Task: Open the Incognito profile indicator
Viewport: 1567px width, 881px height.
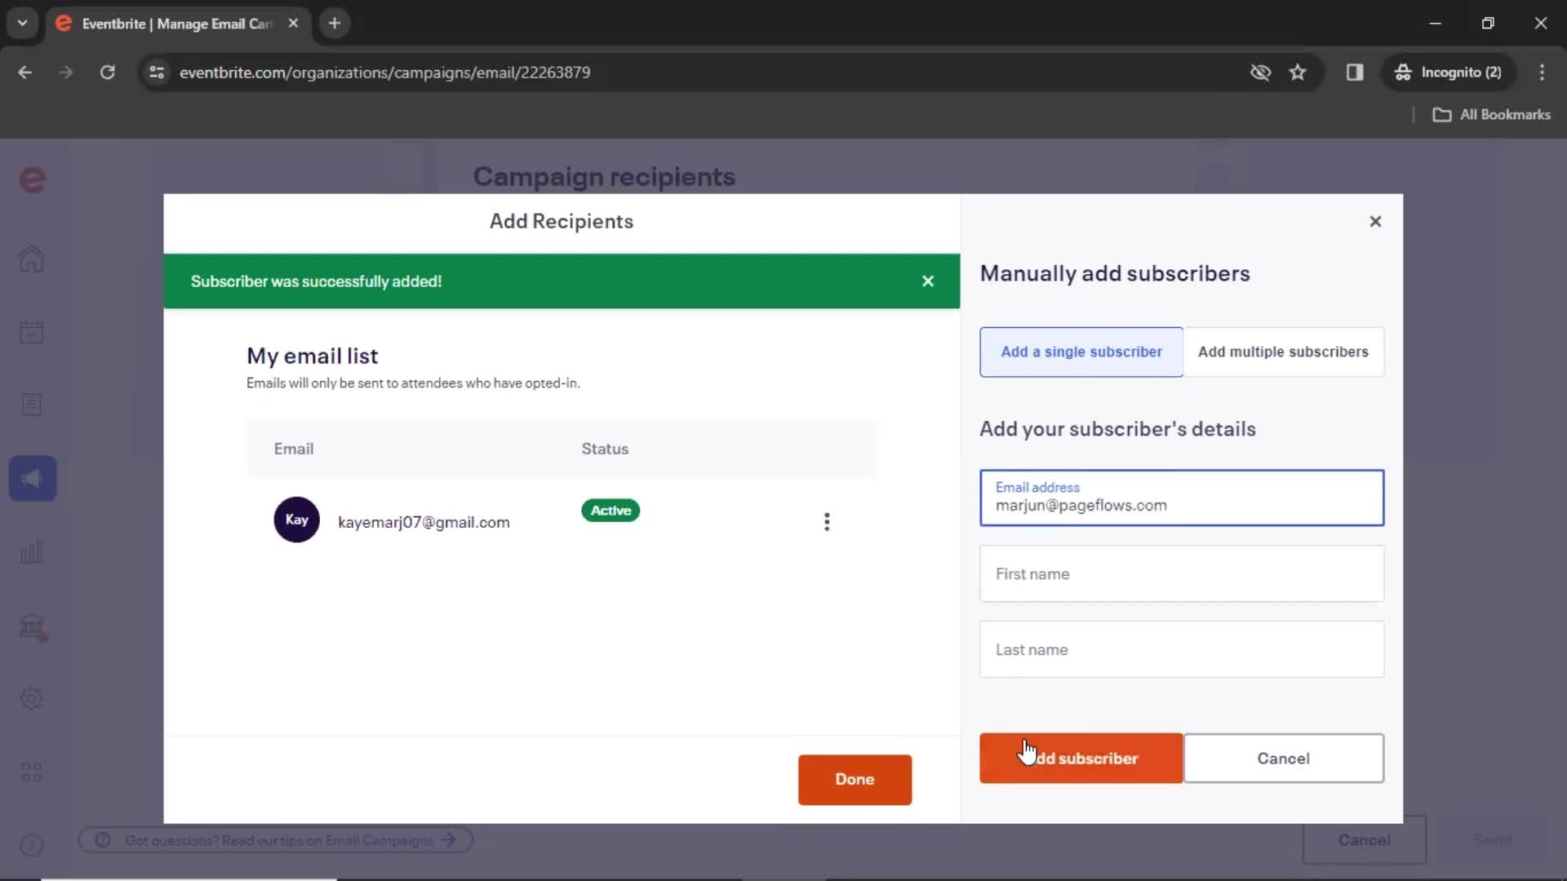Action: click(x=1449, y=73)
